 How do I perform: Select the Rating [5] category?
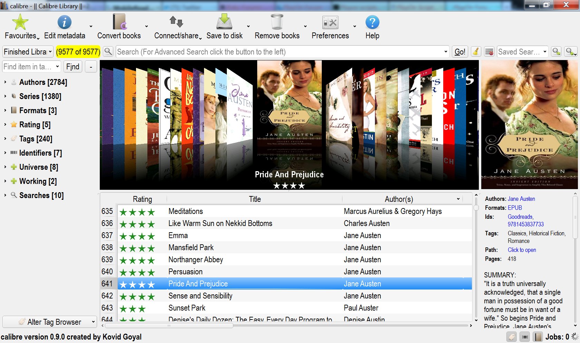pyautogui.click(x=35, y=125)
